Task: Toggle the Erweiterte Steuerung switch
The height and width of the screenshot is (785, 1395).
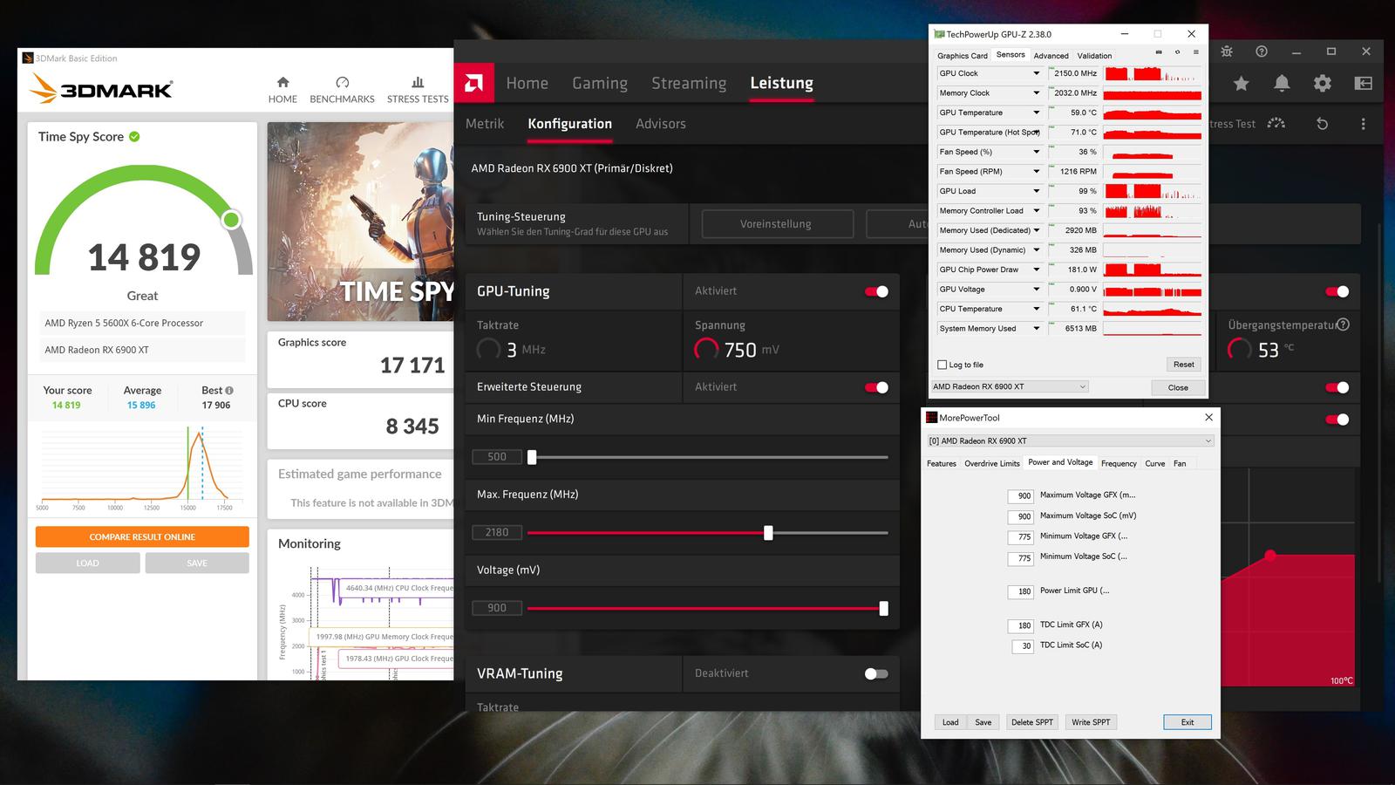Action: point(876,387)
